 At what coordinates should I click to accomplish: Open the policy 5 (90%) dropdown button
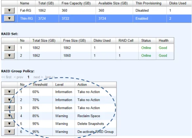[9, 124]
